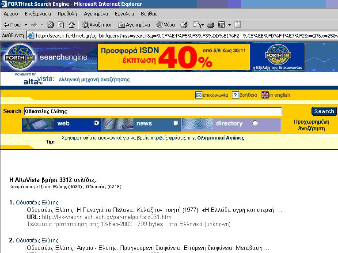Open the βοήθεια help link

click(x=248, y=95)
